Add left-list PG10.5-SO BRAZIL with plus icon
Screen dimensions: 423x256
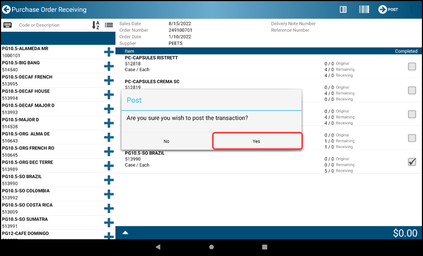tap(109, 180)
